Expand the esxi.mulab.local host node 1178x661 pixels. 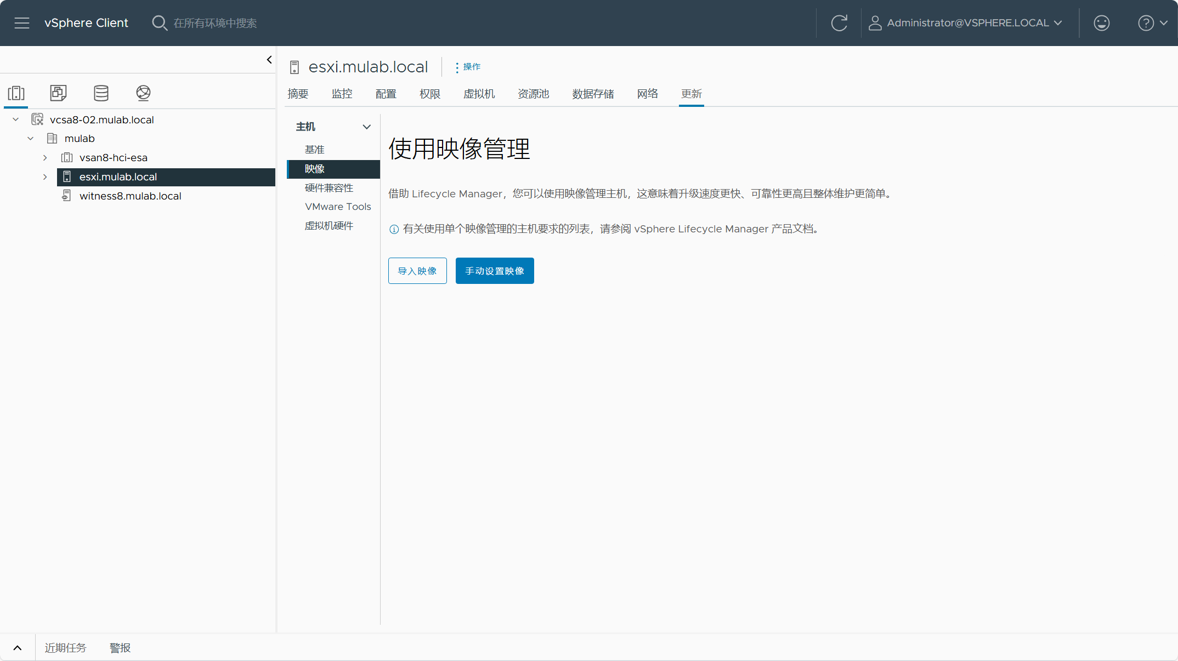click(x=45, y=177)
